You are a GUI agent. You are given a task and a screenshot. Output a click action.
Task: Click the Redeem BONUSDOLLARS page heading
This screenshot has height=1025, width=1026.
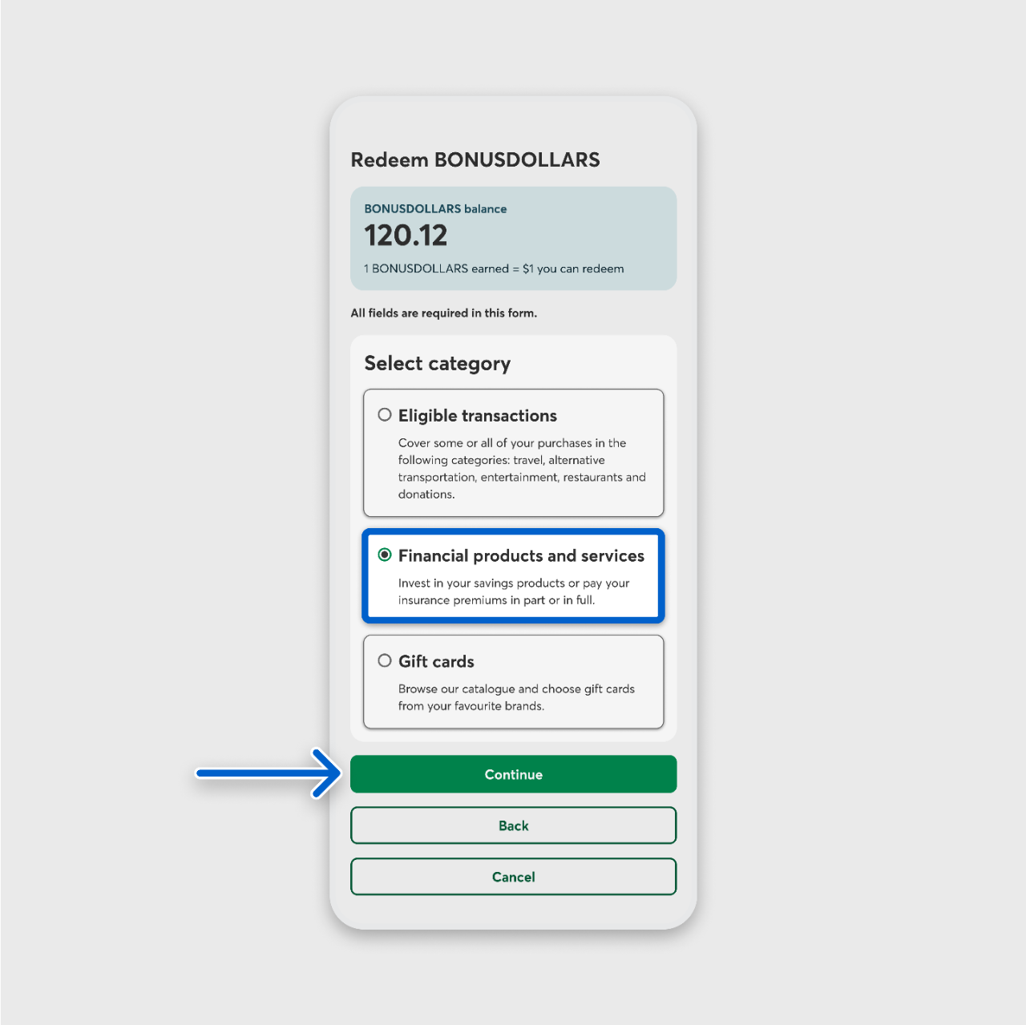click(475, 159)
